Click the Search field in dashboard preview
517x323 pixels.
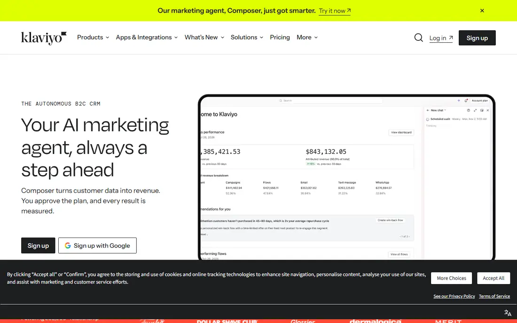330,100
